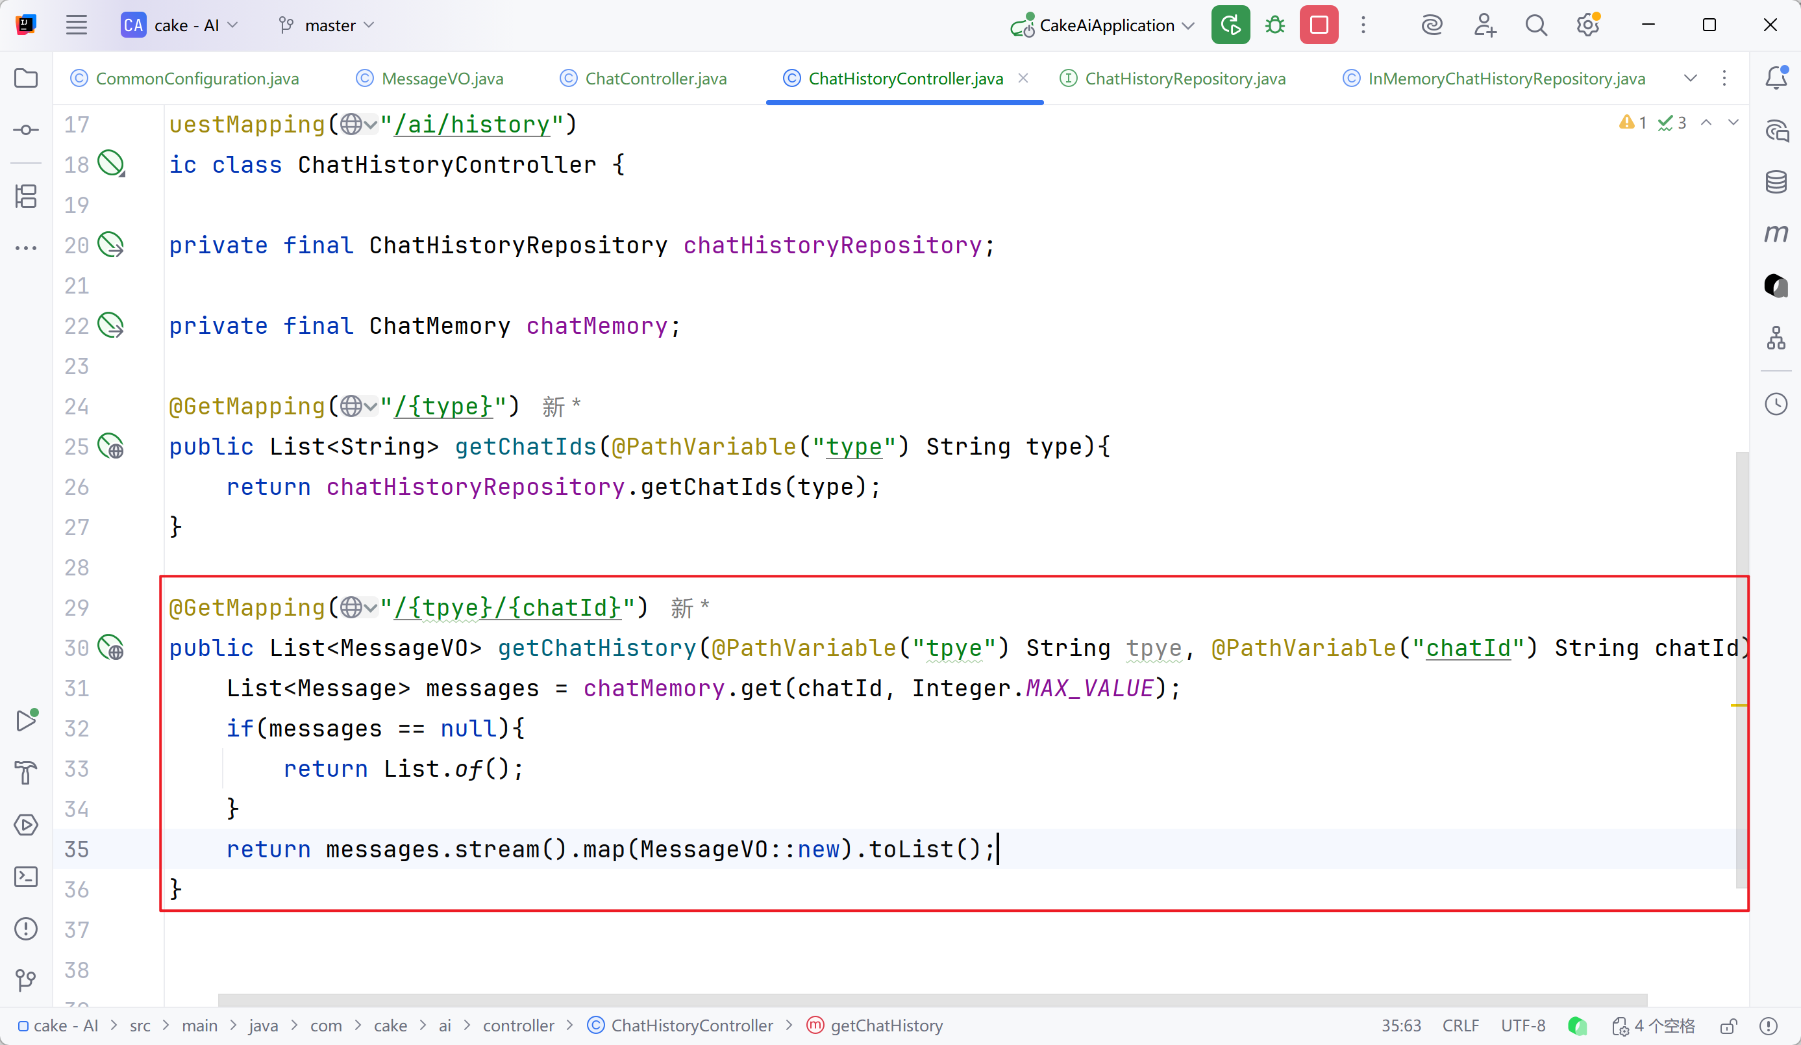Open the Git tool window icon
Screen dimensions: 1801x1045
pos(26,980)
